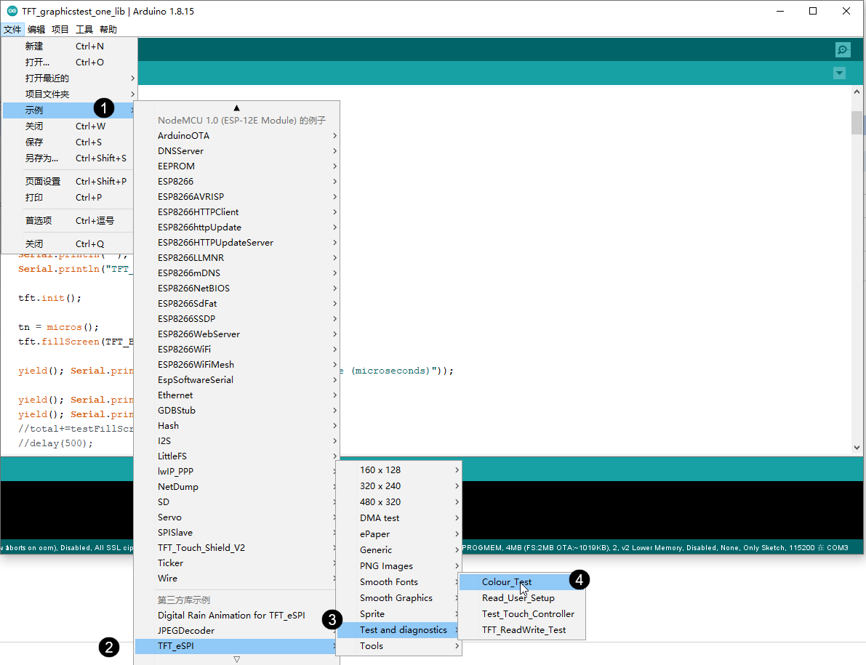Screen dimensions: 866x665
Task: Open Sprite submenu
Action: click(398, 614)
